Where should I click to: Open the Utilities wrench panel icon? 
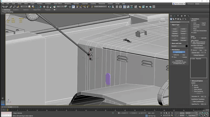188,16
